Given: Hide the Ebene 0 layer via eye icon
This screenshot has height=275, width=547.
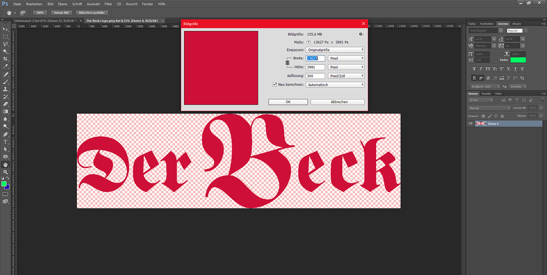Looking at the screenshot, I should tap(471, 124).
